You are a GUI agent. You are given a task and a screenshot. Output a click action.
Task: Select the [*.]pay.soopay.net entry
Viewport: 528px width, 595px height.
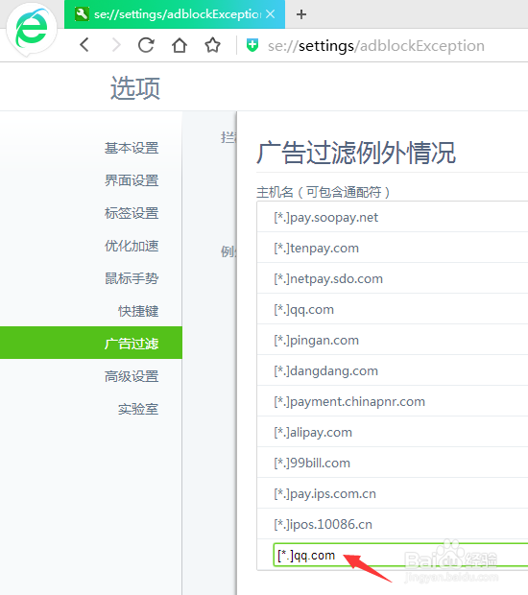click(393, 217)
